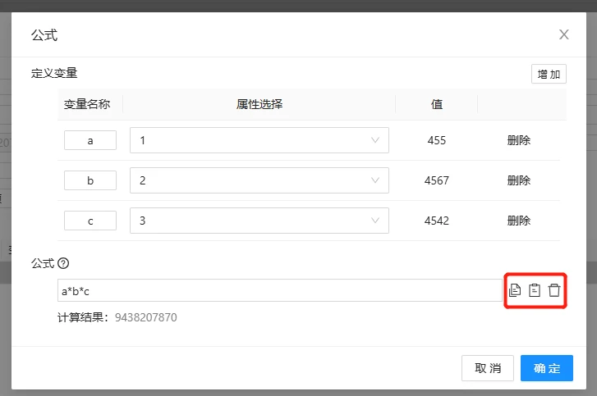Open the formula help question-mark icon
597x396 pixels.
click(x=63, y=263)
